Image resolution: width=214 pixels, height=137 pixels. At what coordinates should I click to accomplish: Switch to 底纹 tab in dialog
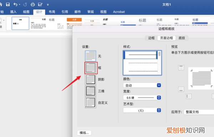(182, 38)
